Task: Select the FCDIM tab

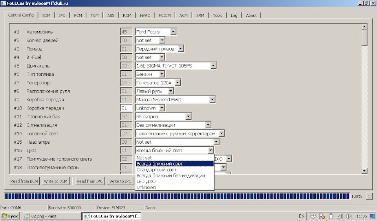Action: point(165,15)
